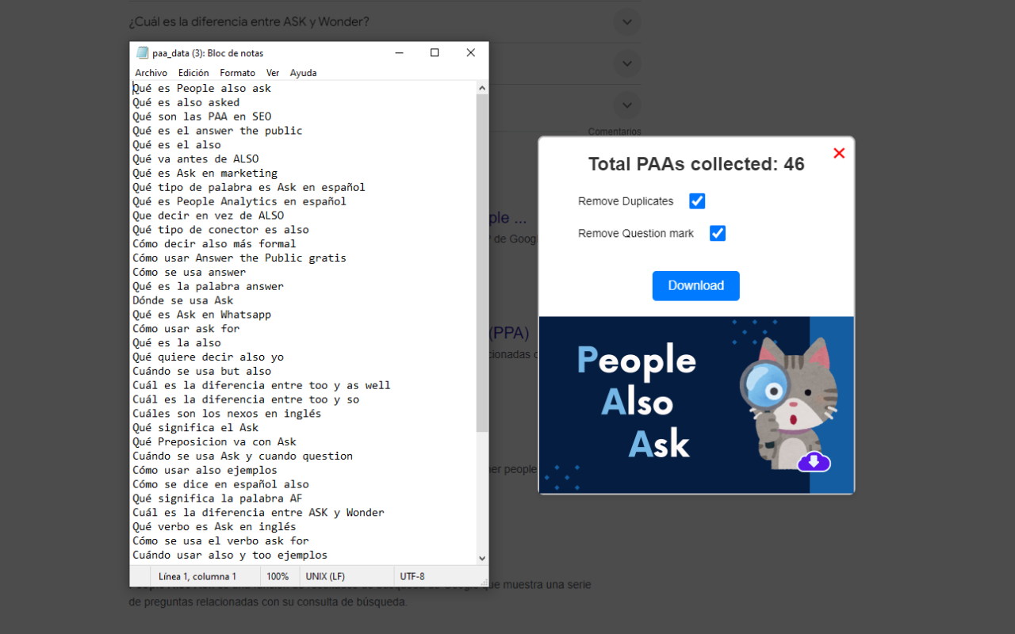Click the 'Total PAAs collected: 46' heading
The width and height of the screenshot is (1015, 634).
(696, 164)
